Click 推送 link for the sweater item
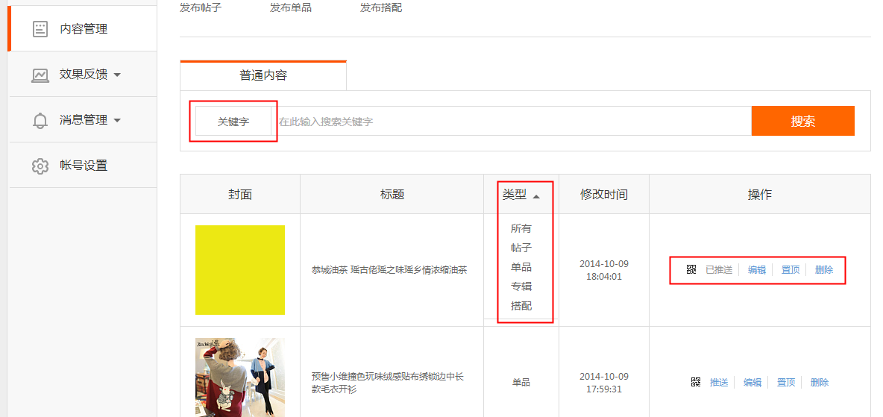Image resolution: width=883 pixels, height=417 pixels. click(x=719, y=383)
